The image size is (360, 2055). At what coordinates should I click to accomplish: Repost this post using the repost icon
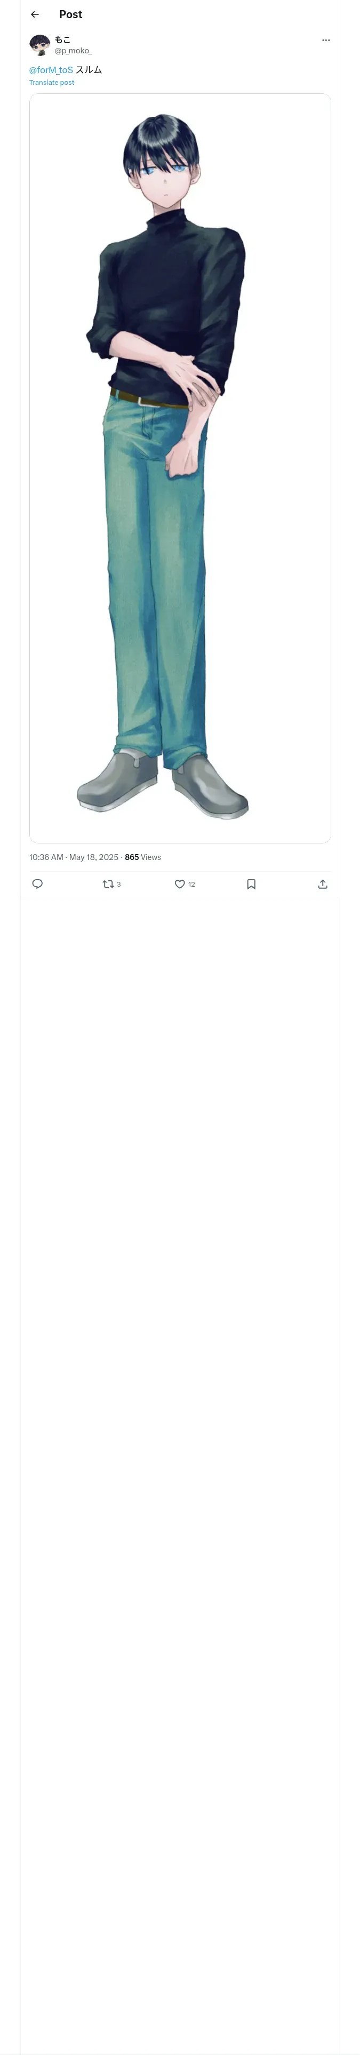click(108, 884)
